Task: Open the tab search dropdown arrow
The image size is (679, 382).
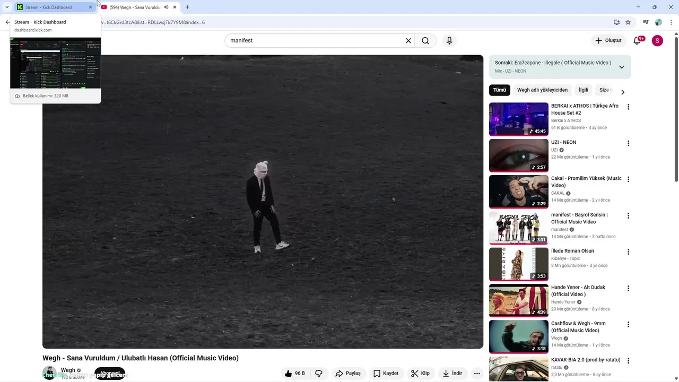Action: (x=7, y=7)
